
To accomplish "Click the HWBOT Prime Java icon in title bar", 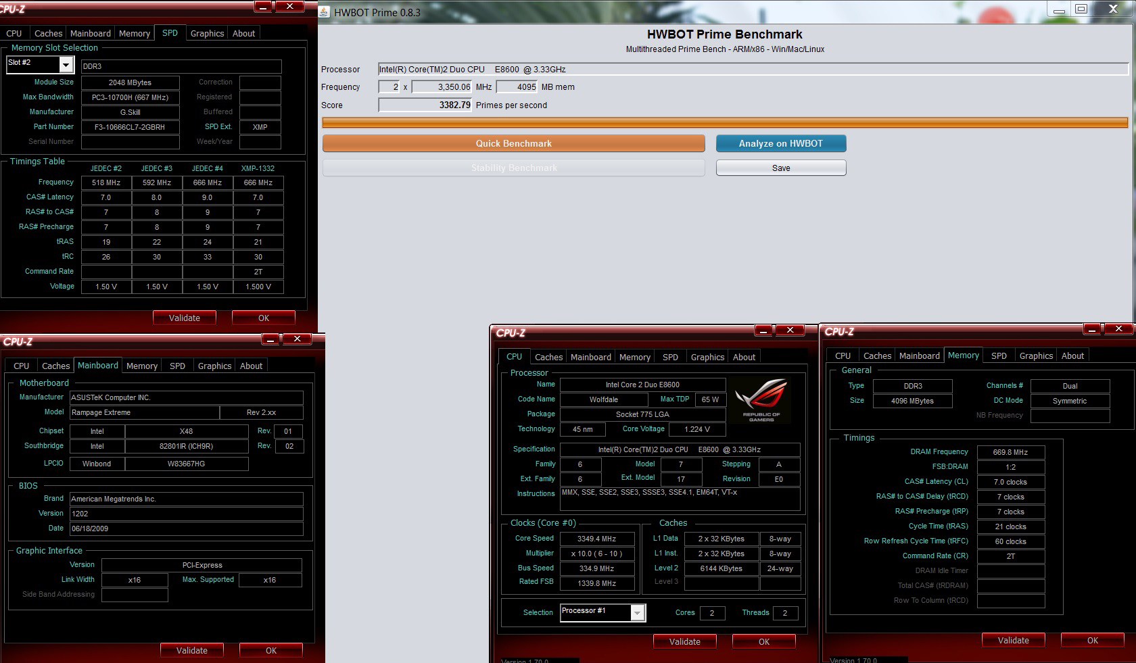I will [x=325, y=12].
